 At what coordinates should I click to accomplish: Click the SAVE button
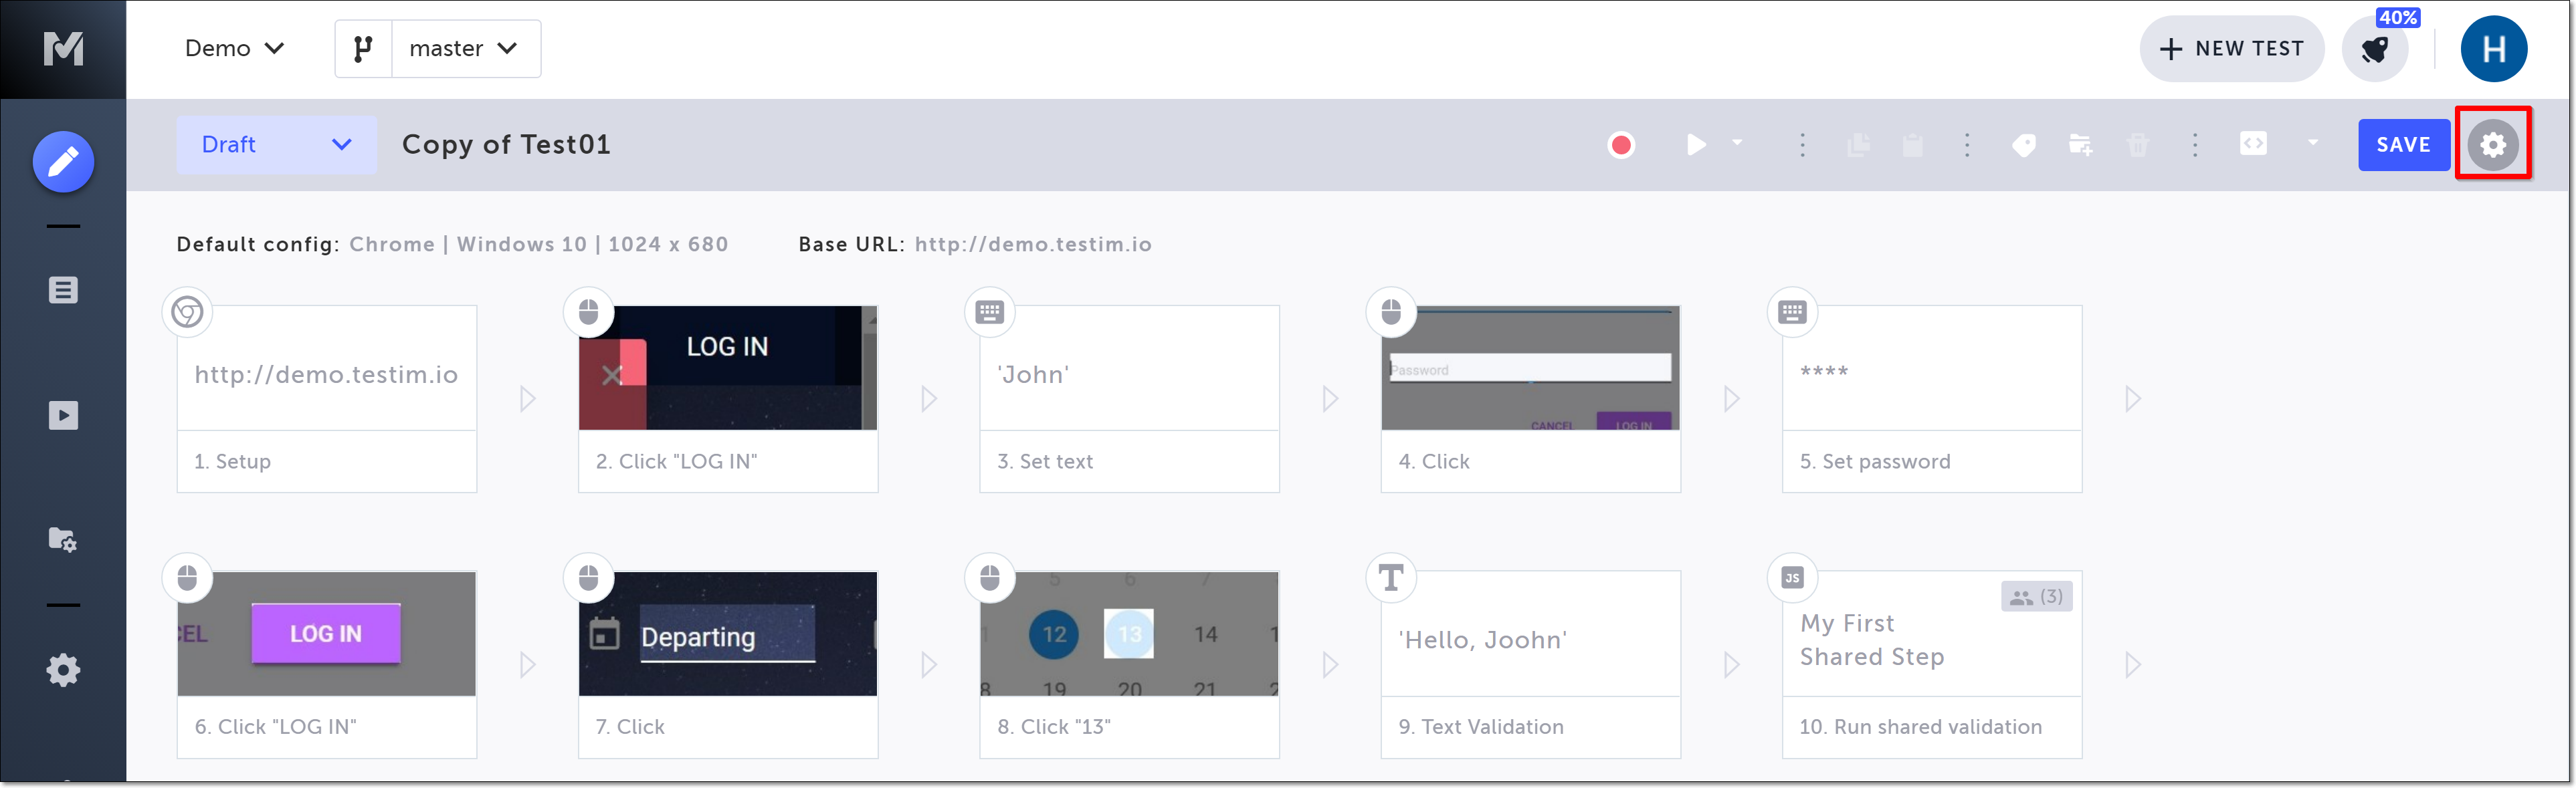2402,145
